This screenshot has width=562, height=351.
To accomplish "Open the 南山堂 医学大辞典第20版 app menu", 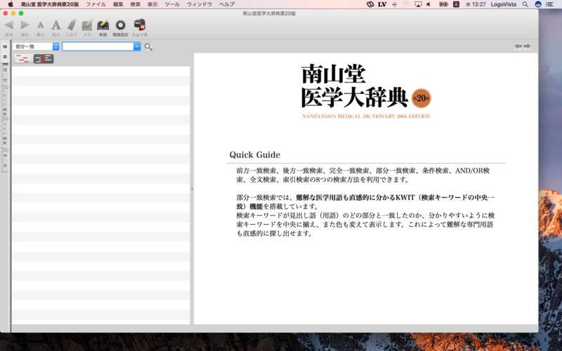I will pos(50,4).
